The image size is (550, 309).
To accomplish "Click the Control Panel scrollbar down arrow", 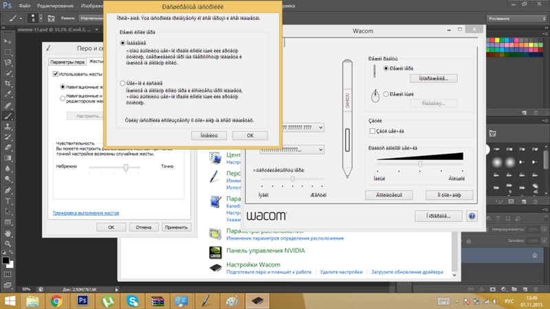I will 454,275.
